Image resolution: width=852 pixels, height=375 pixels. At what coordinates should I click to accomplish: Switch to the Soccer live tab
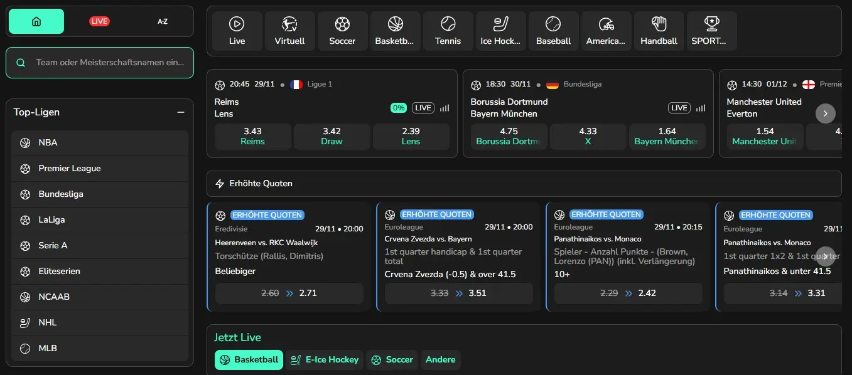(x=392, y=360)
